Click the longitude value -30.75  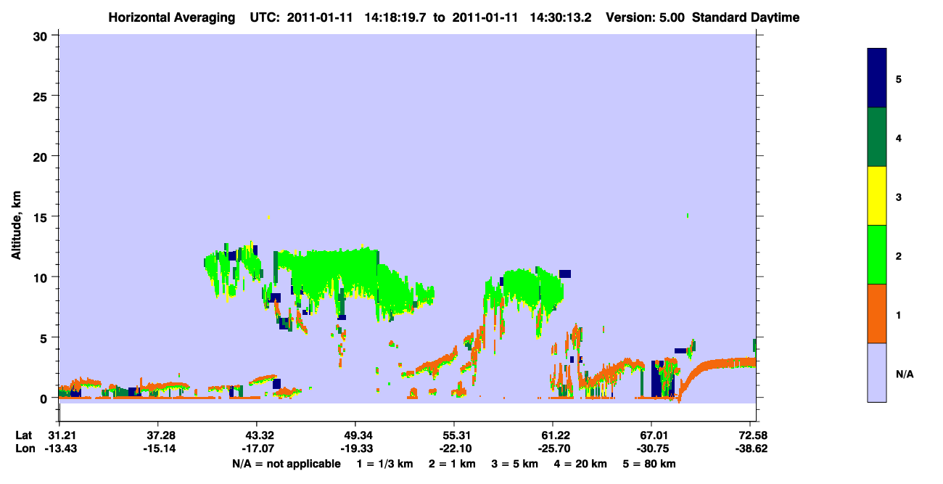[651, 448]
